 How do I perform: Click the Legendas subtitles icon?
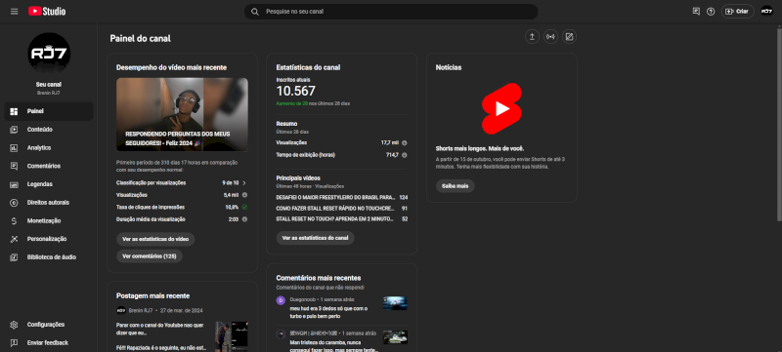click(14, 184)
